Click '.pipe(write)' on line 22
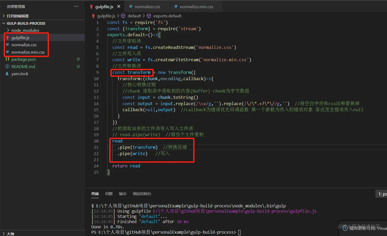The width and height of the screenshot is (387, 236). click(x=132, y=153)
